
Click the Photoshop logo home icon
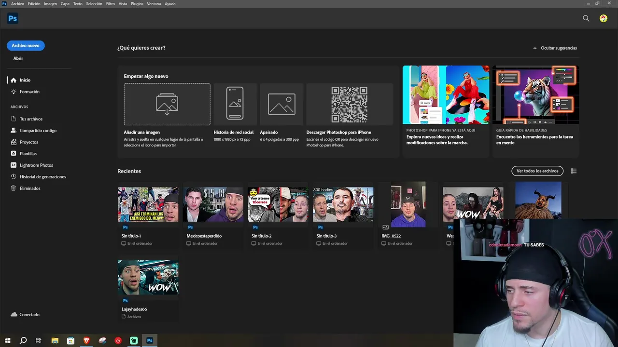[13, 18]
